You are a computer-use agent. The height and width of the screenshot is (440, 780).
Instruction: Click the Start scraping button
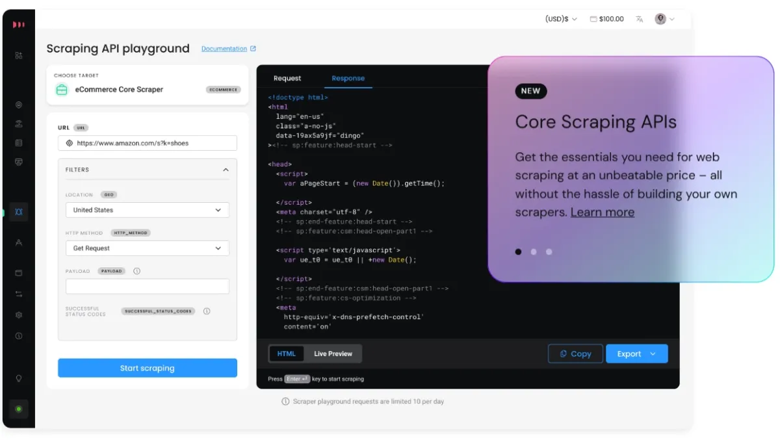pos(148,368)
